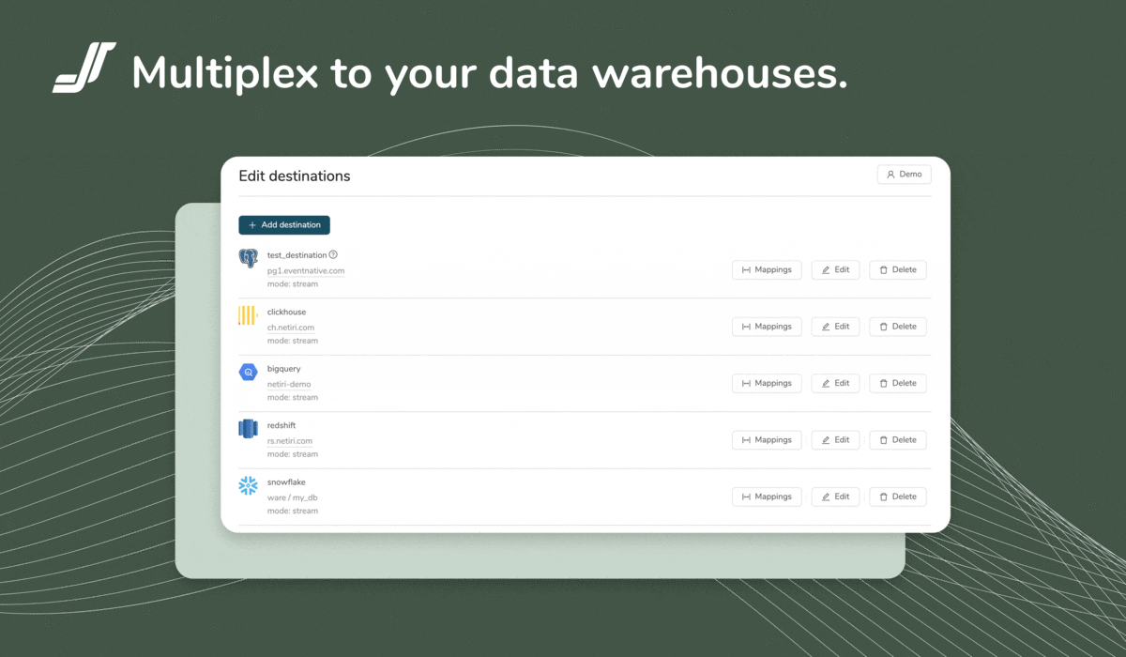Select the redshift destination name
This screenshot has width=1126, height=657.
281,425
